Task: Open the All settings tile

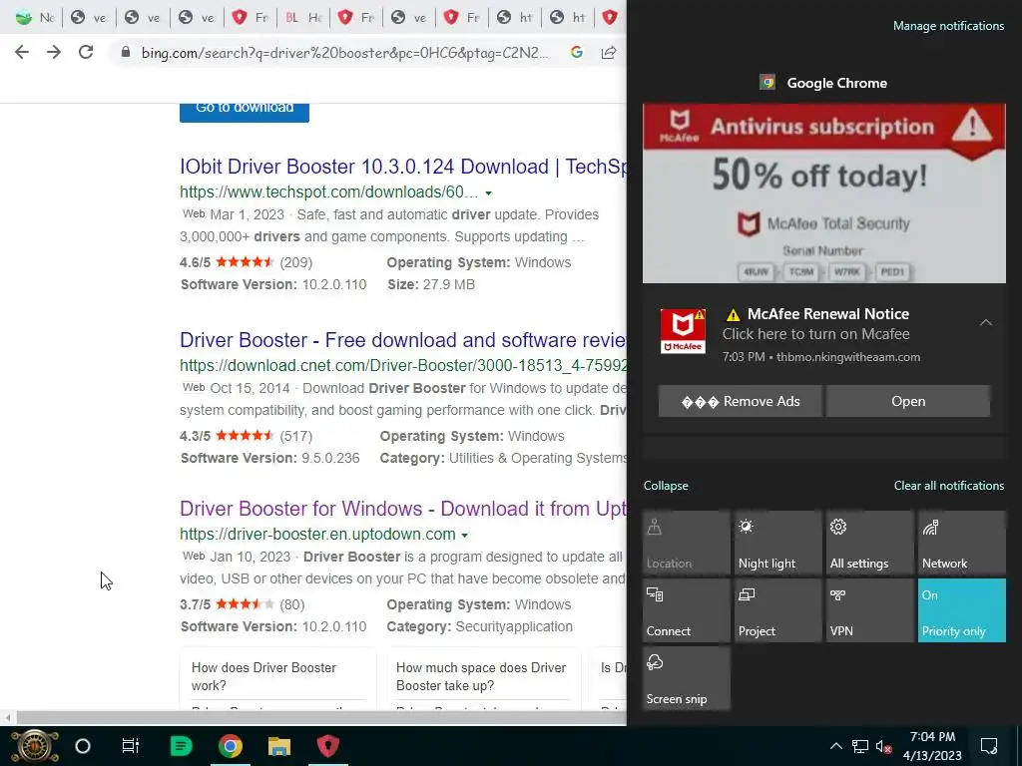Action: [870, 543]
